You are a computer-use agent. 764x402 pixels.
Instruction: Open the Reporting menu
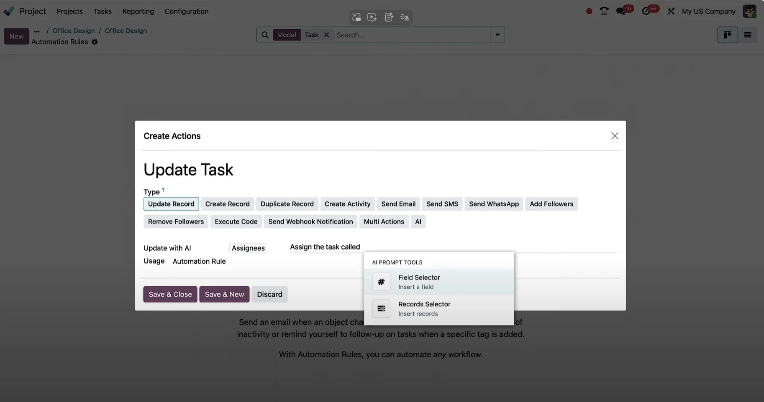click(138, 11)
